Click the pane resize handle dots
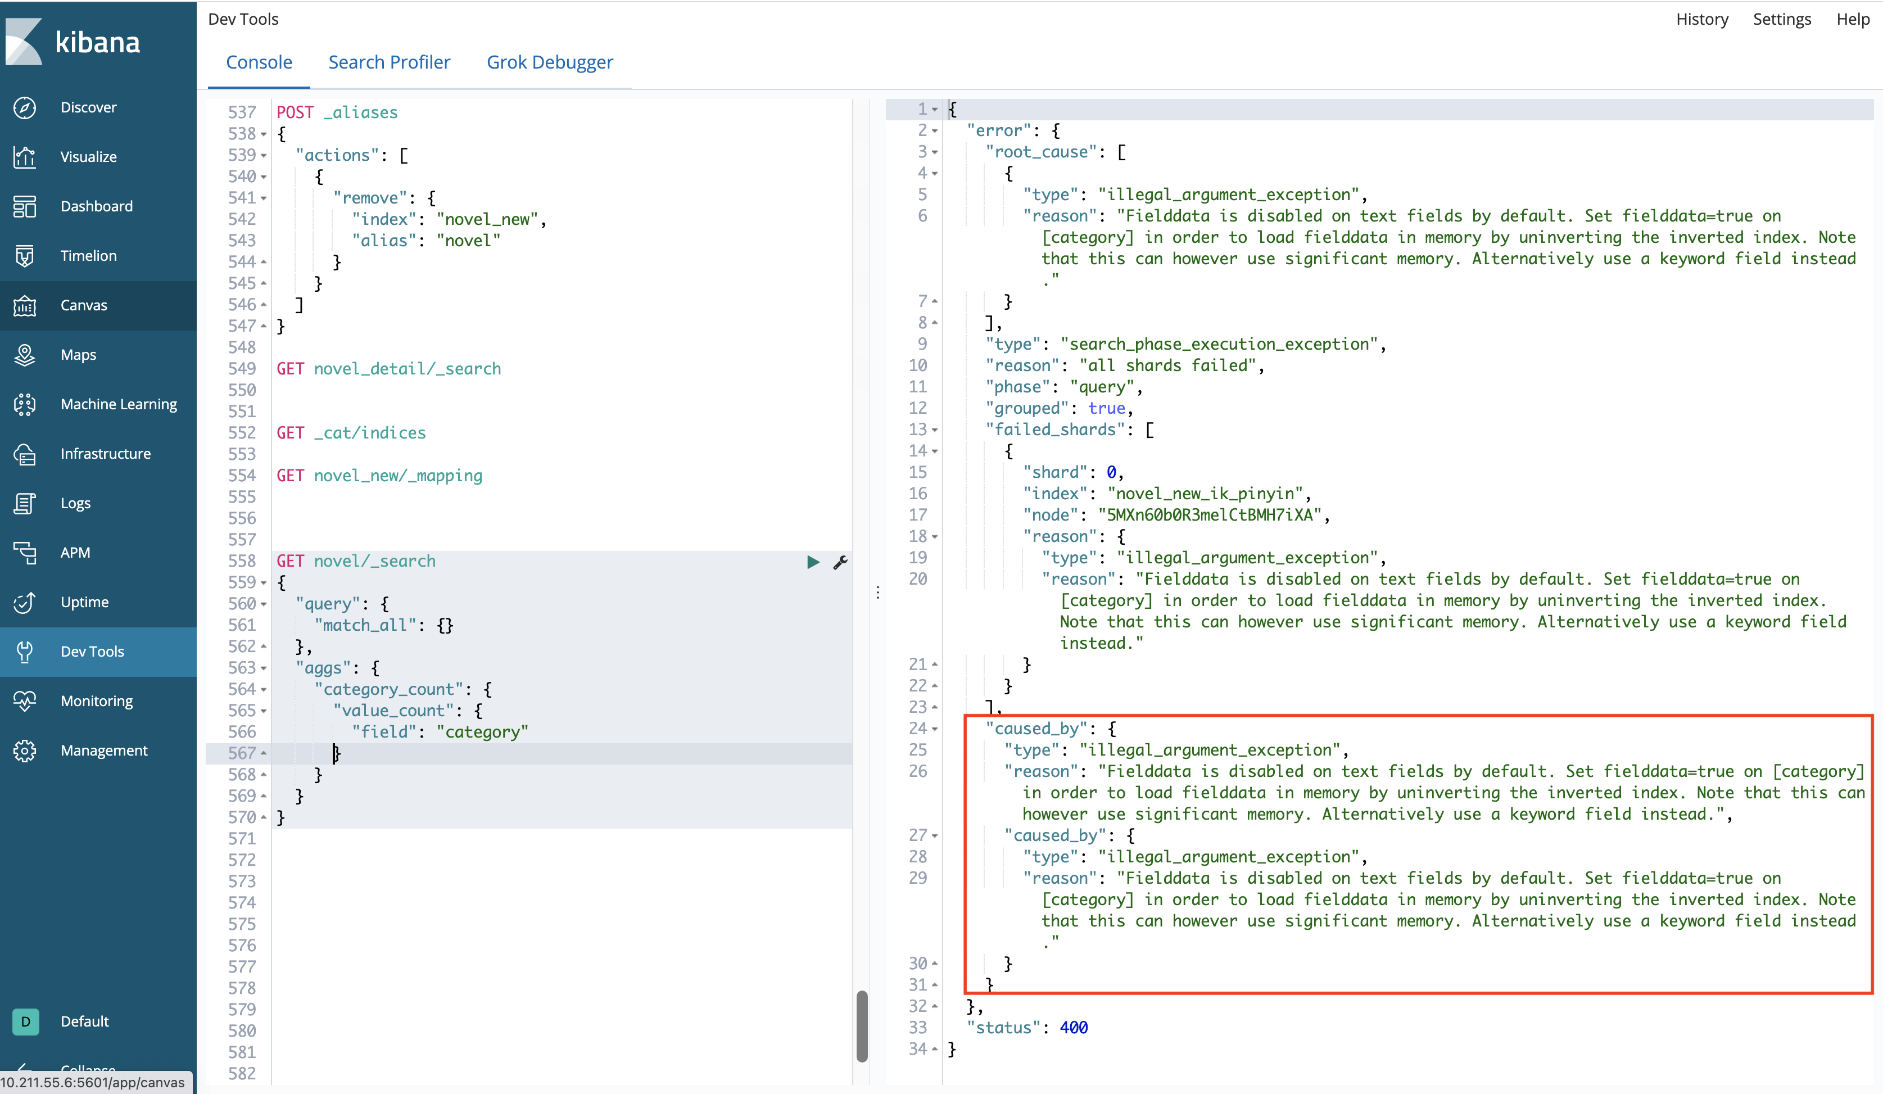 [x=877, y=593]
